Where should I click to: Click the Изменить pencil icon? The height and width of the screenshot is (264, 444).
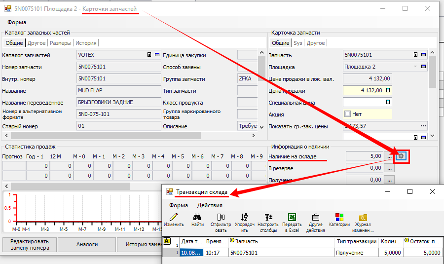pos(173,217)
